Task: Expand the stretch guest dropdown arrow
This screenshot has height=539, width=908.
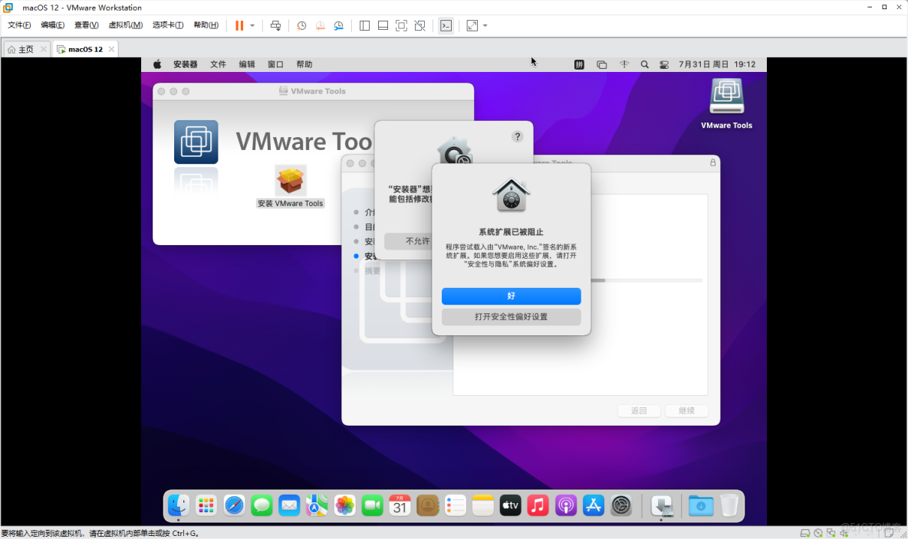Action: (485, 25)
